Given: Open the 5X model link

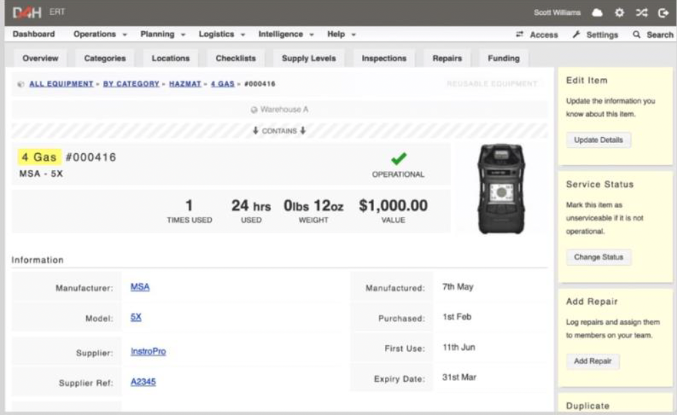Looking at the screenshot, I should click(136, 317).
